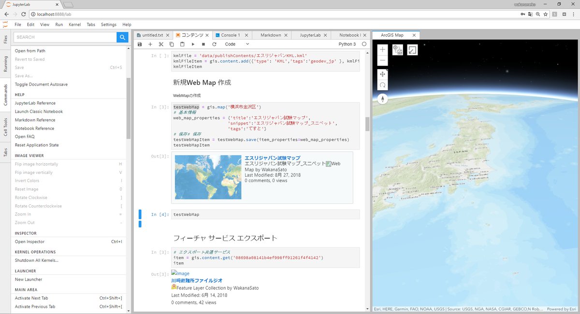Close the ArcGIS Map tab
Image resolution: width=580 pixels, height=314 pixels.
(414, 35)
